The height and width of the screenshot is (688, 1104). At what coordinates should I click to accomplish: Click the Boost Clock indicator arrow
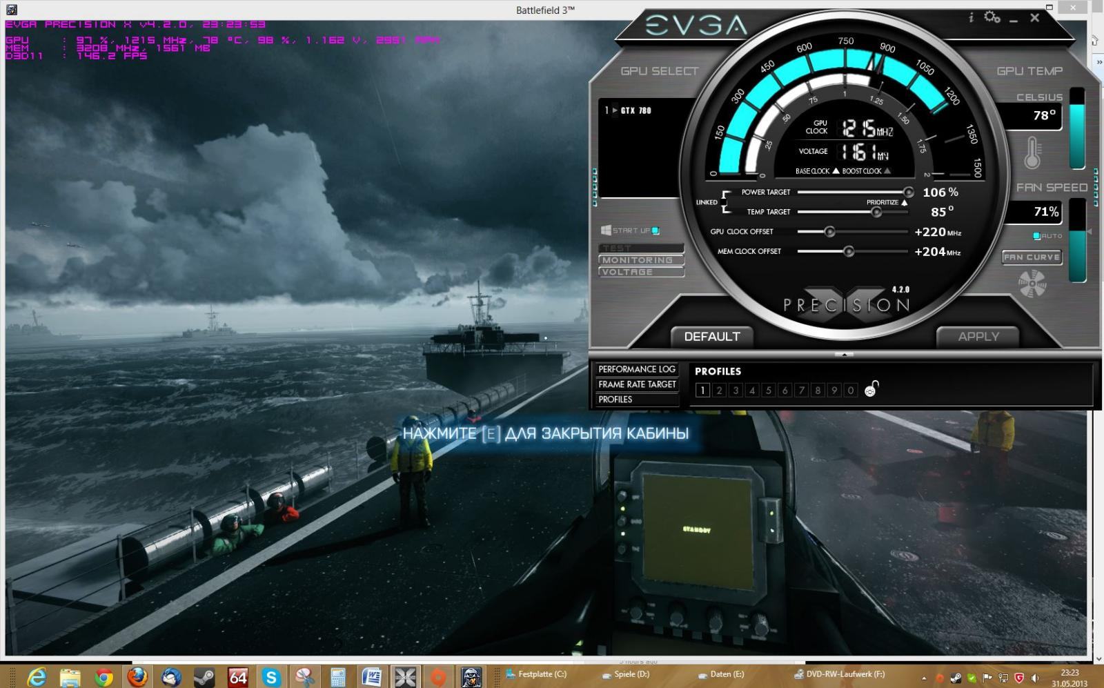[x=887, y=171]
